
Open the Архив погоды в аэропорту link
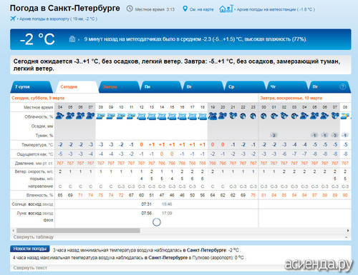point(58,19)
